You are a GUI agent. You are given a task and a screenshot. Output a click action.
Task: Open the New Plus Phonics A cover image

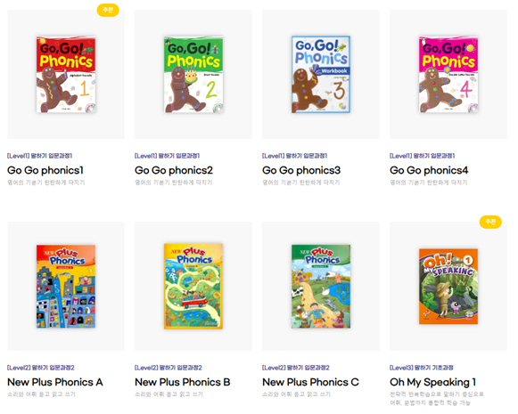66,287
